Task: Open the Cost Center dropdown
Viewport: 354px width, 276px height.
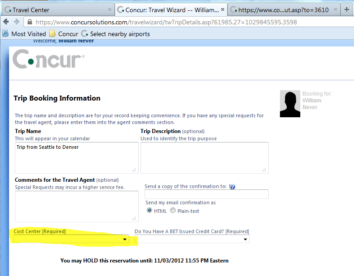Action: (x=71, y=239)
